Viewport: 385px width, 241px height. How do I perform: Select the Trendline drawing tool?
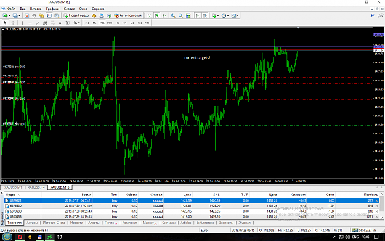38,23
